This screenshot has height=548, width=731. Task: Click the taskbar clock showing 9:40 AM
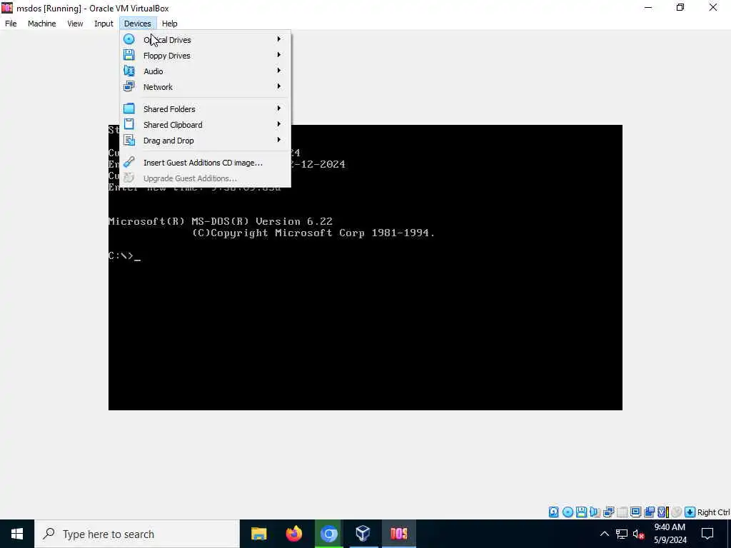(x=670, y=534)
